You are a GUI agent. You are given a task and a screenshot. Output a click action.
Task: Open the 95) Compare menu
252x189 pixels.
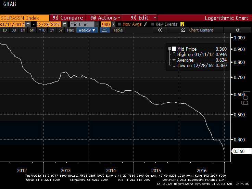click(x=67, y=18)
